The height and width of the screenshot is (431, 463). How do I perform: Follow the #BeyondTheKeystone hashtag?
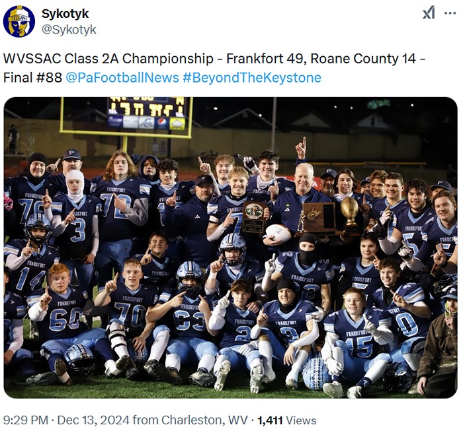coord(252,78)
